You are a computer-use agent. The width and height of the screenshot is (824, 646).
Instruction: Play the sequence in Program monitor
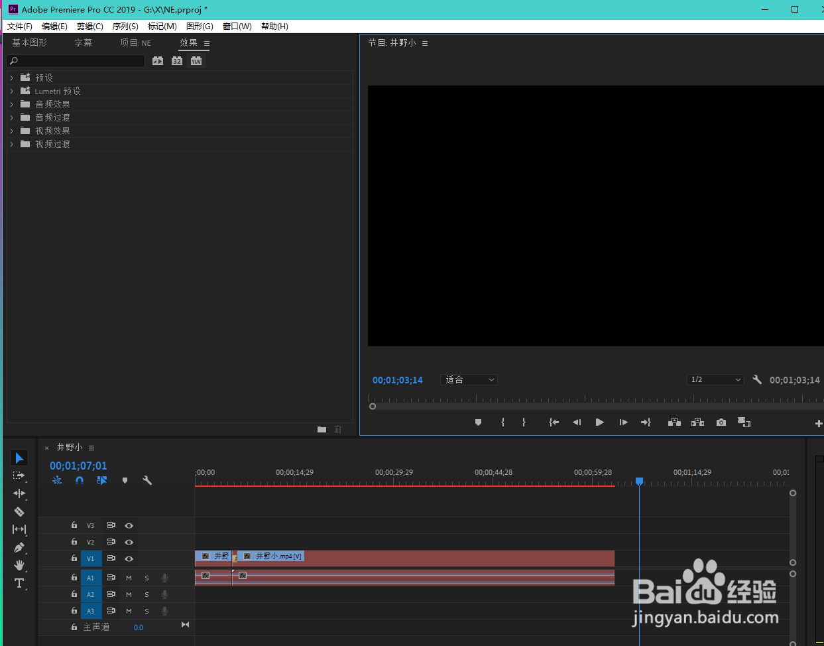click(x=600, y=422)
